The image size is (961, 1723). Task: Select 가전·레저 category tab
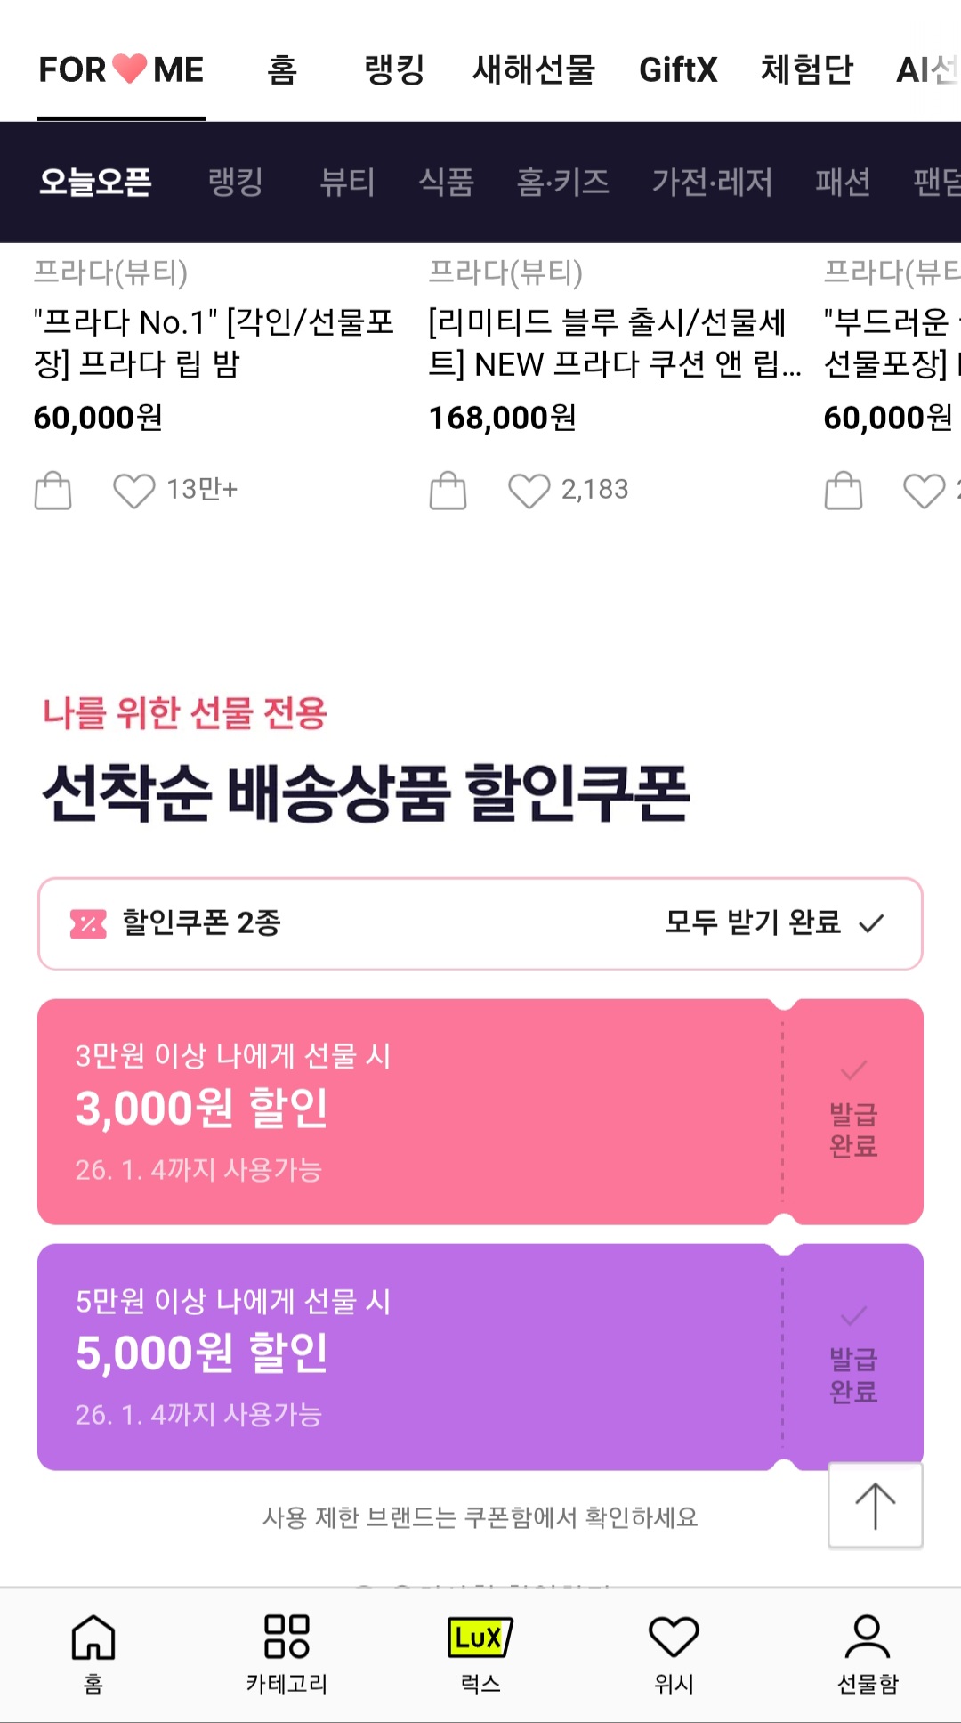712,182
